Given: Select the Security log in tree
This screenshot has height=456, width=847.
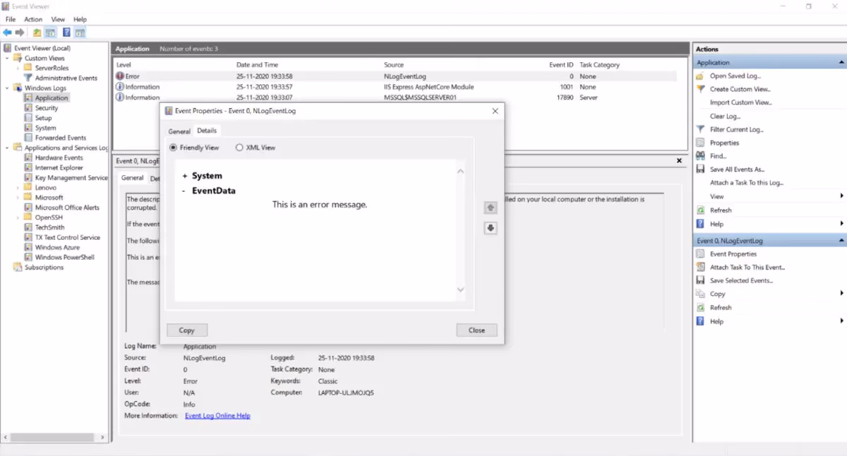Looking at the screenshot, I should click(47, 108).
